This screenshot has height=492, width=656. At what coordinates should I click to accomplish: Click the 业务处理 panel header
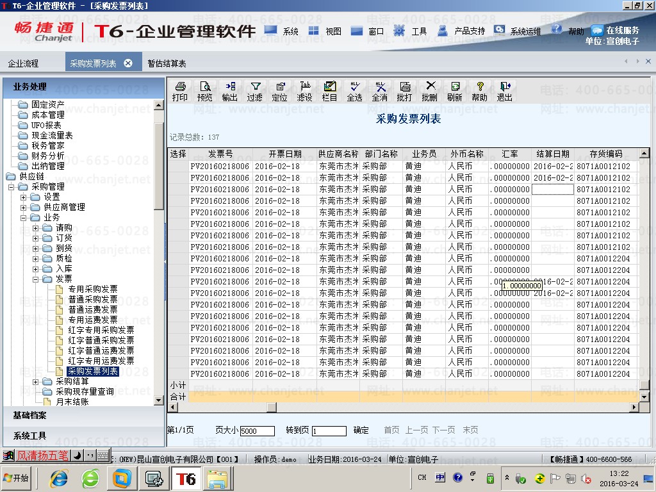pyautogui.click(x=84, y=87)
